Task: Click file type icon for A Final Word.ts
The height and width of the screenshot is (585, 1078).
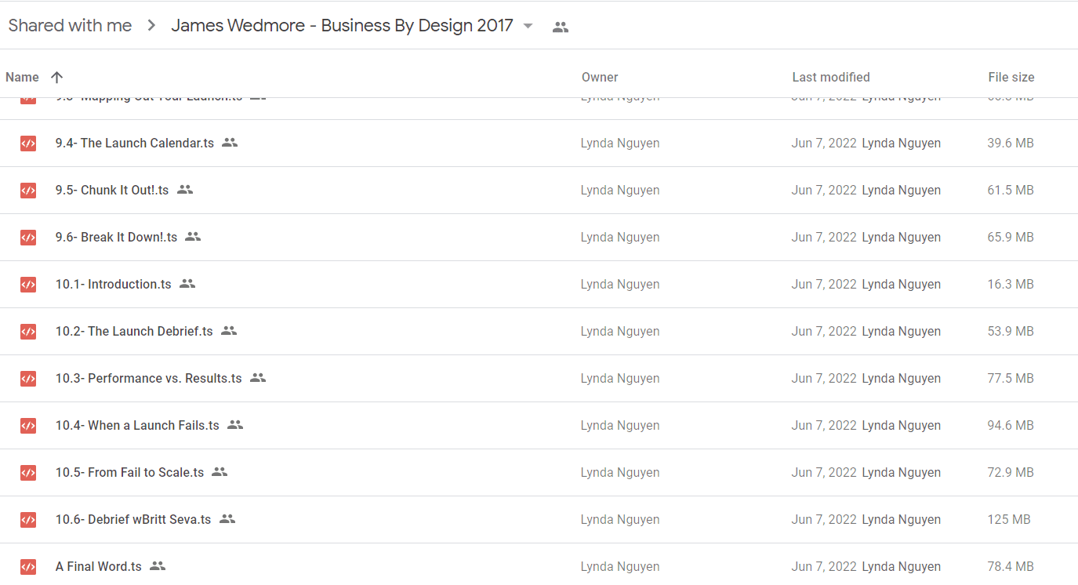Action: click(28, 566)
